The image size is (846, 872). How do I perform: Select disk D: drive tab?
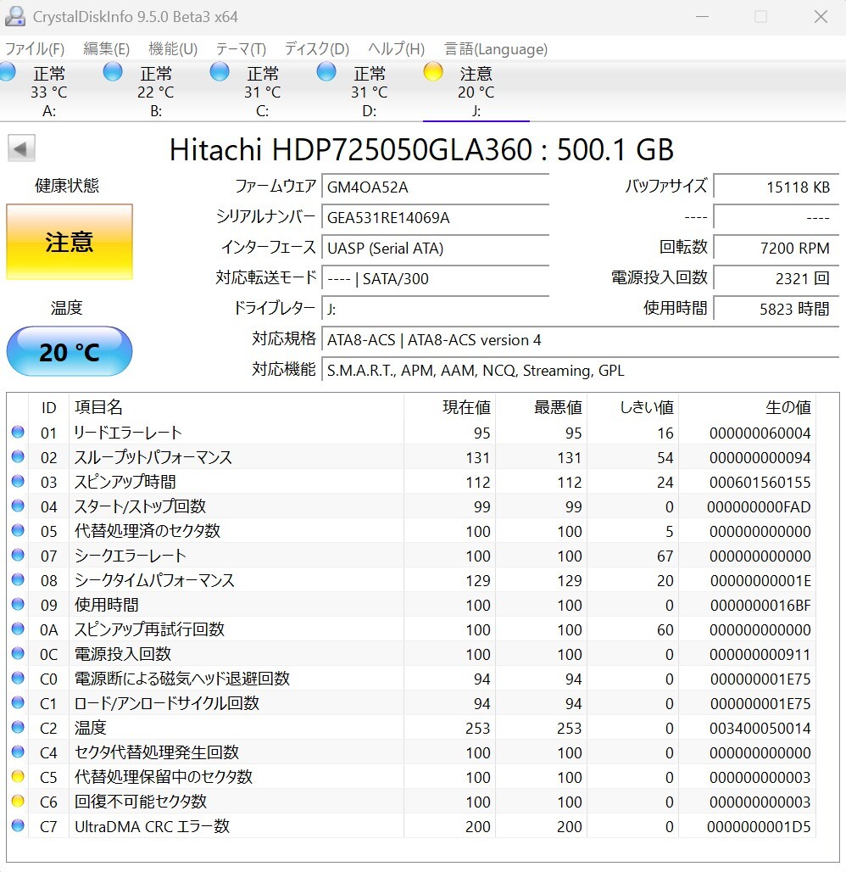pos(369,92)
